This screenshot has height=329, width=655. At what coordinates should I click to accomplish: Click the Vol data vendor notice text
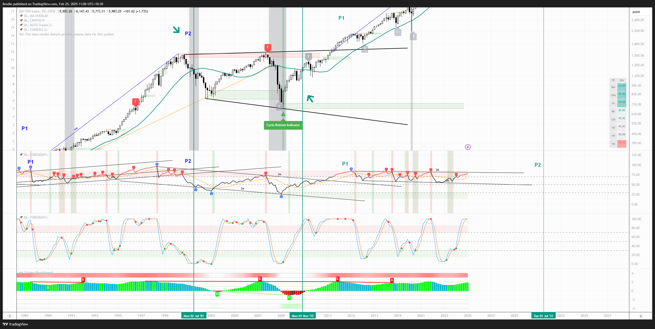pyautogui.click(x=67, y=34)
